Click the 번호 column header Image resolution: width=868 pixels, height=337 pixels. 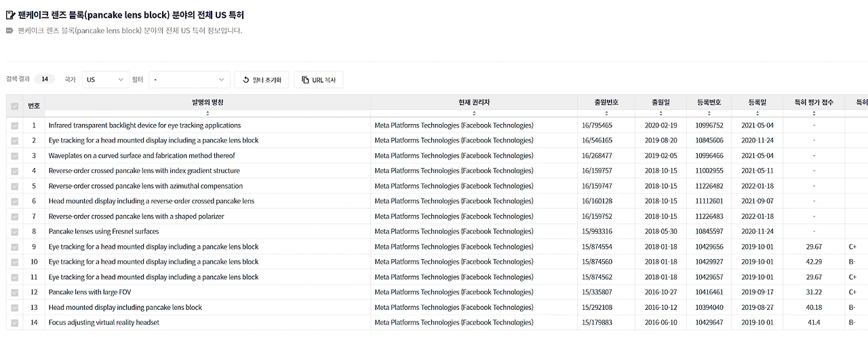tap(34, 106)
